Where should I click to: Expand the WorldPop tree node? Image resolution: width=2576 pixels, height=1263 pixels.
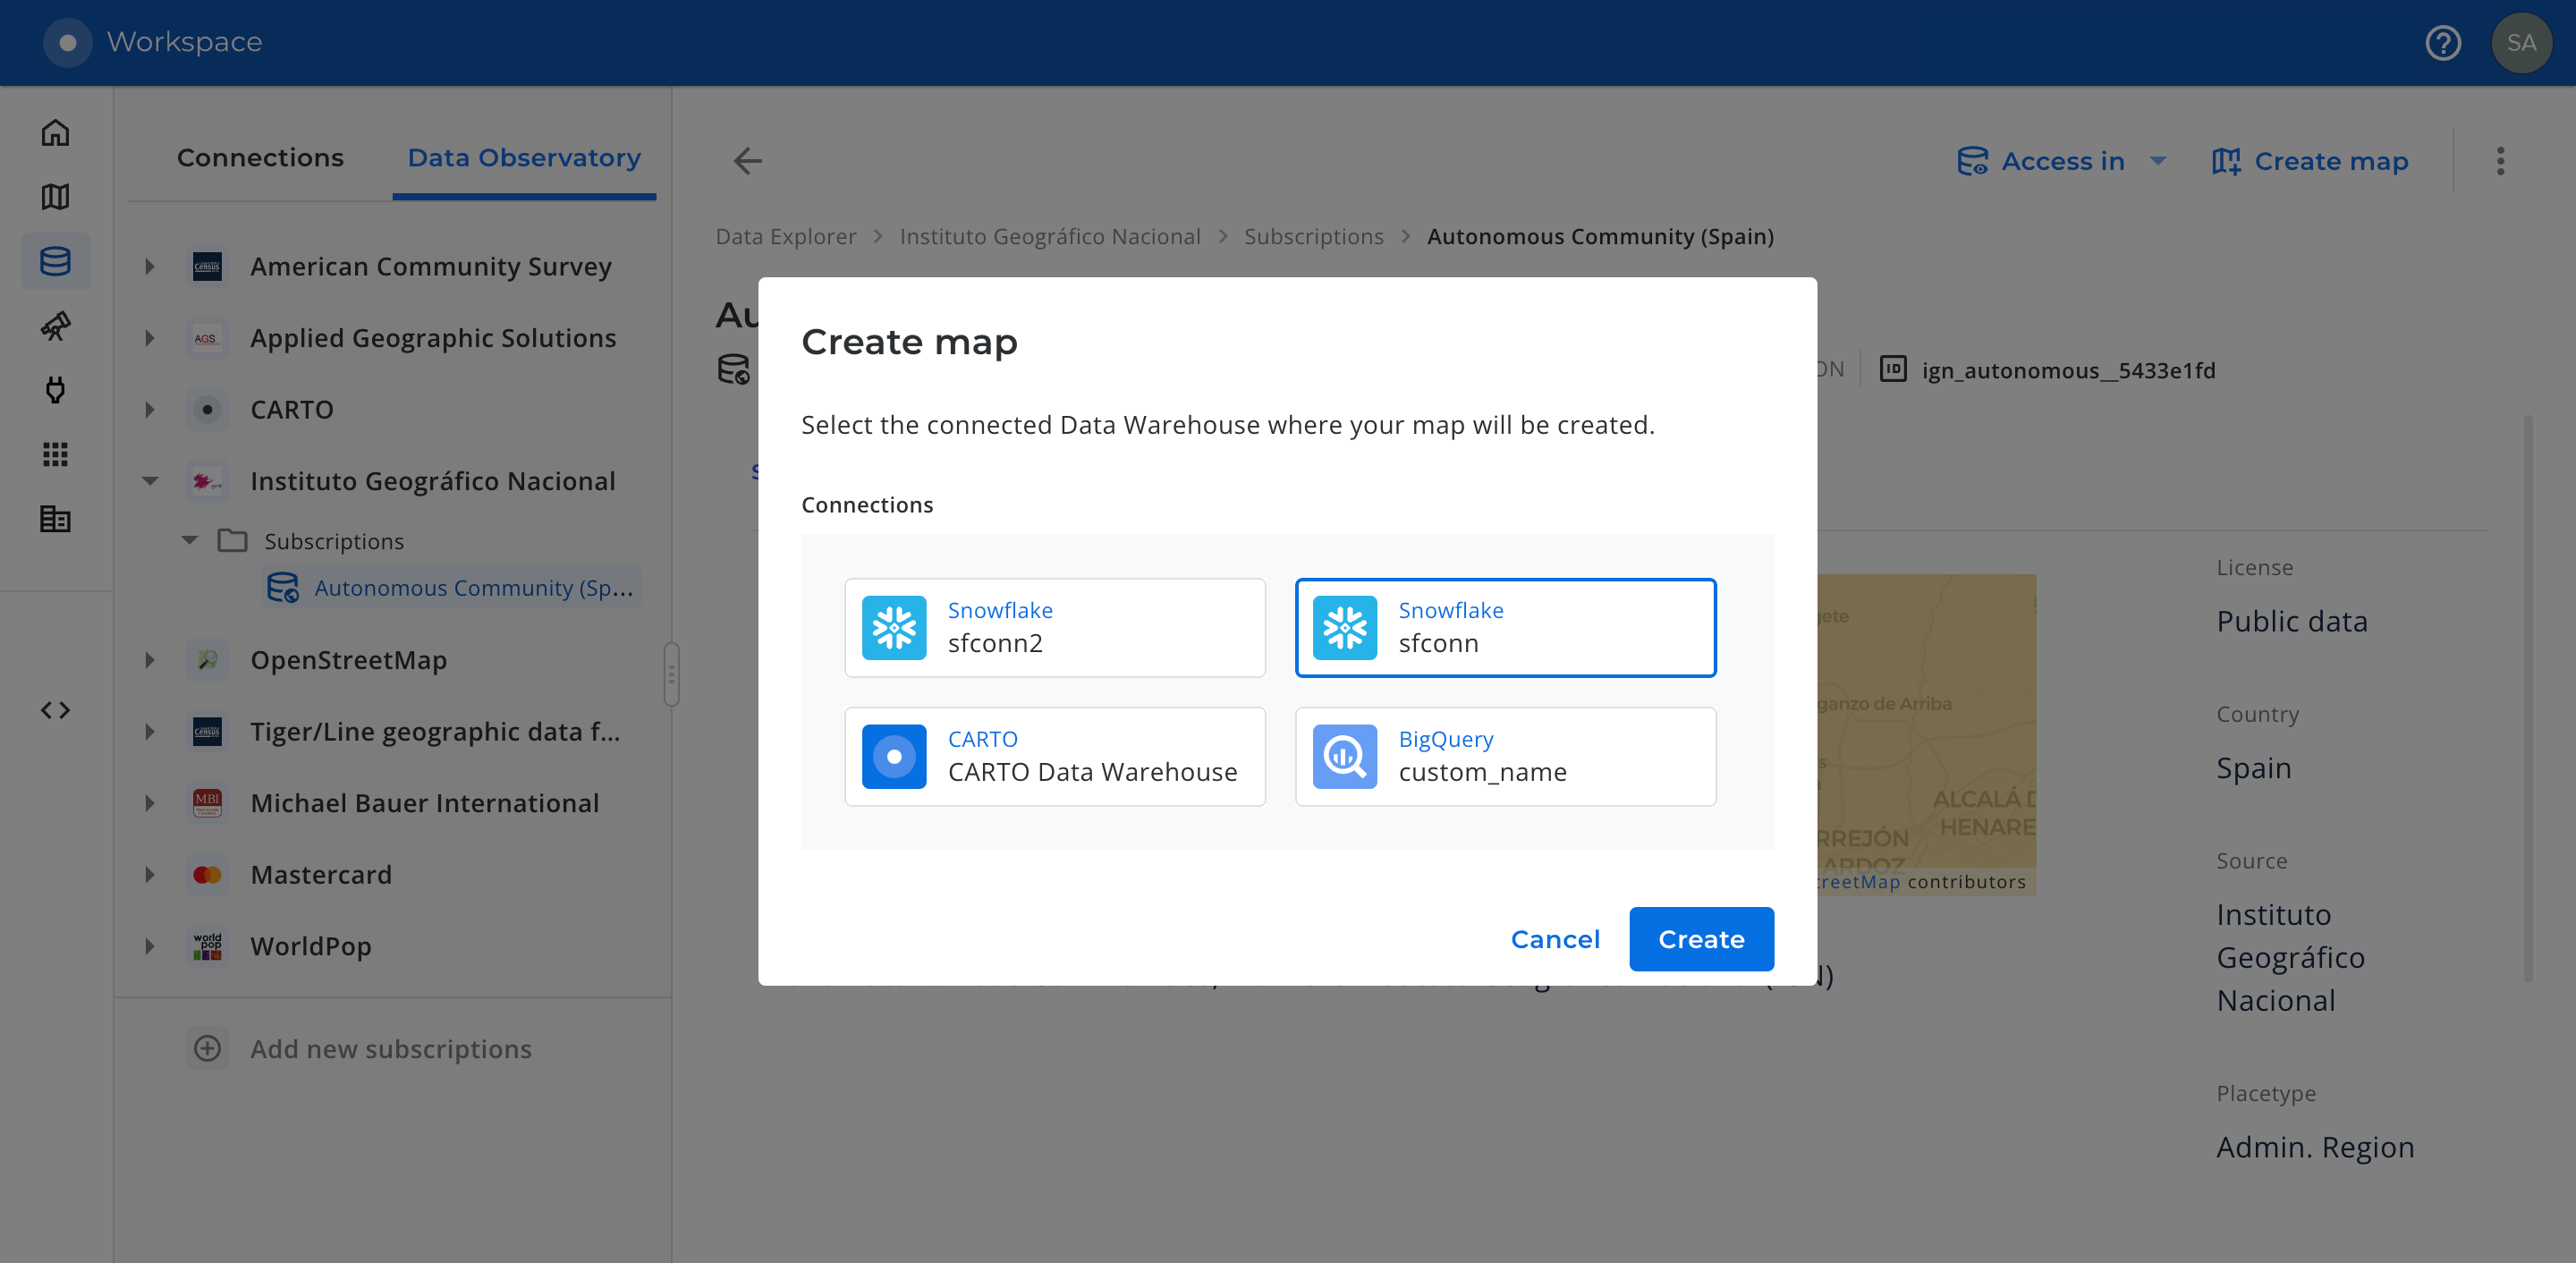(x=150, y=946)
